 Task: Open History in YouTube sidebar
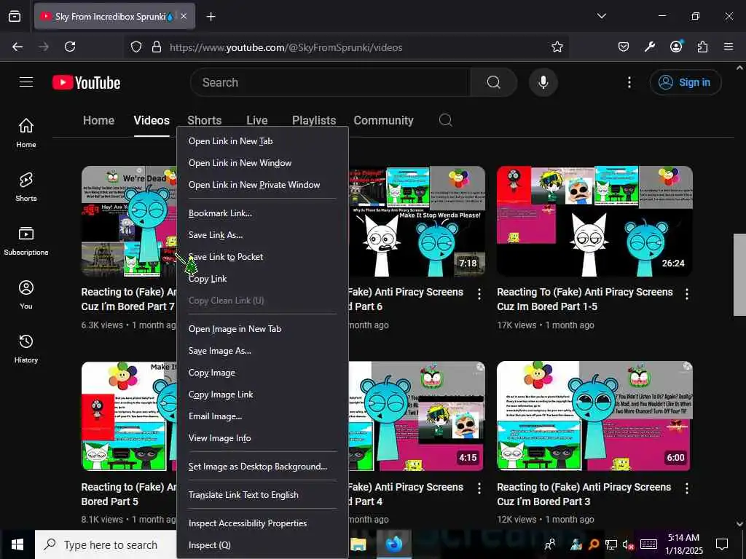26,349
